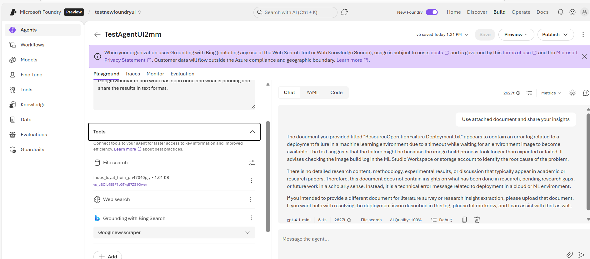
Task: Click the AI chat icon next to search
Action: tap(345, 12)
